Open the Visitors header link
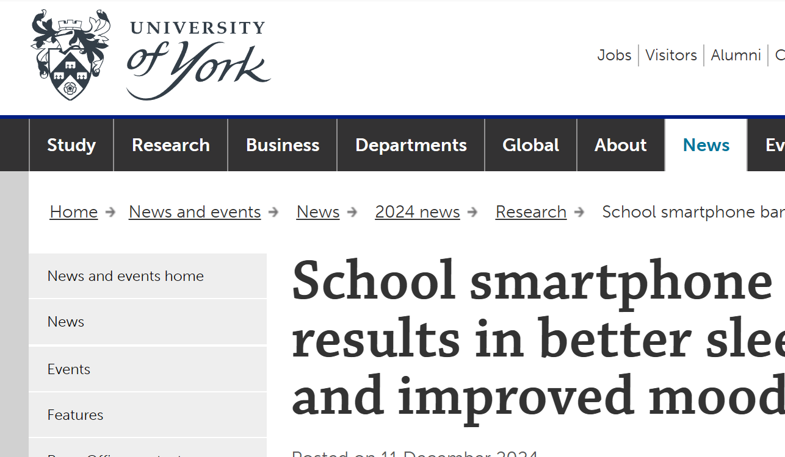 click(671, 55)
